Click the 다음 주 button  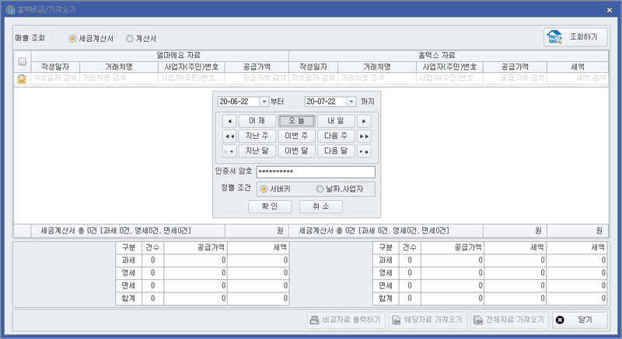point(336,136)
